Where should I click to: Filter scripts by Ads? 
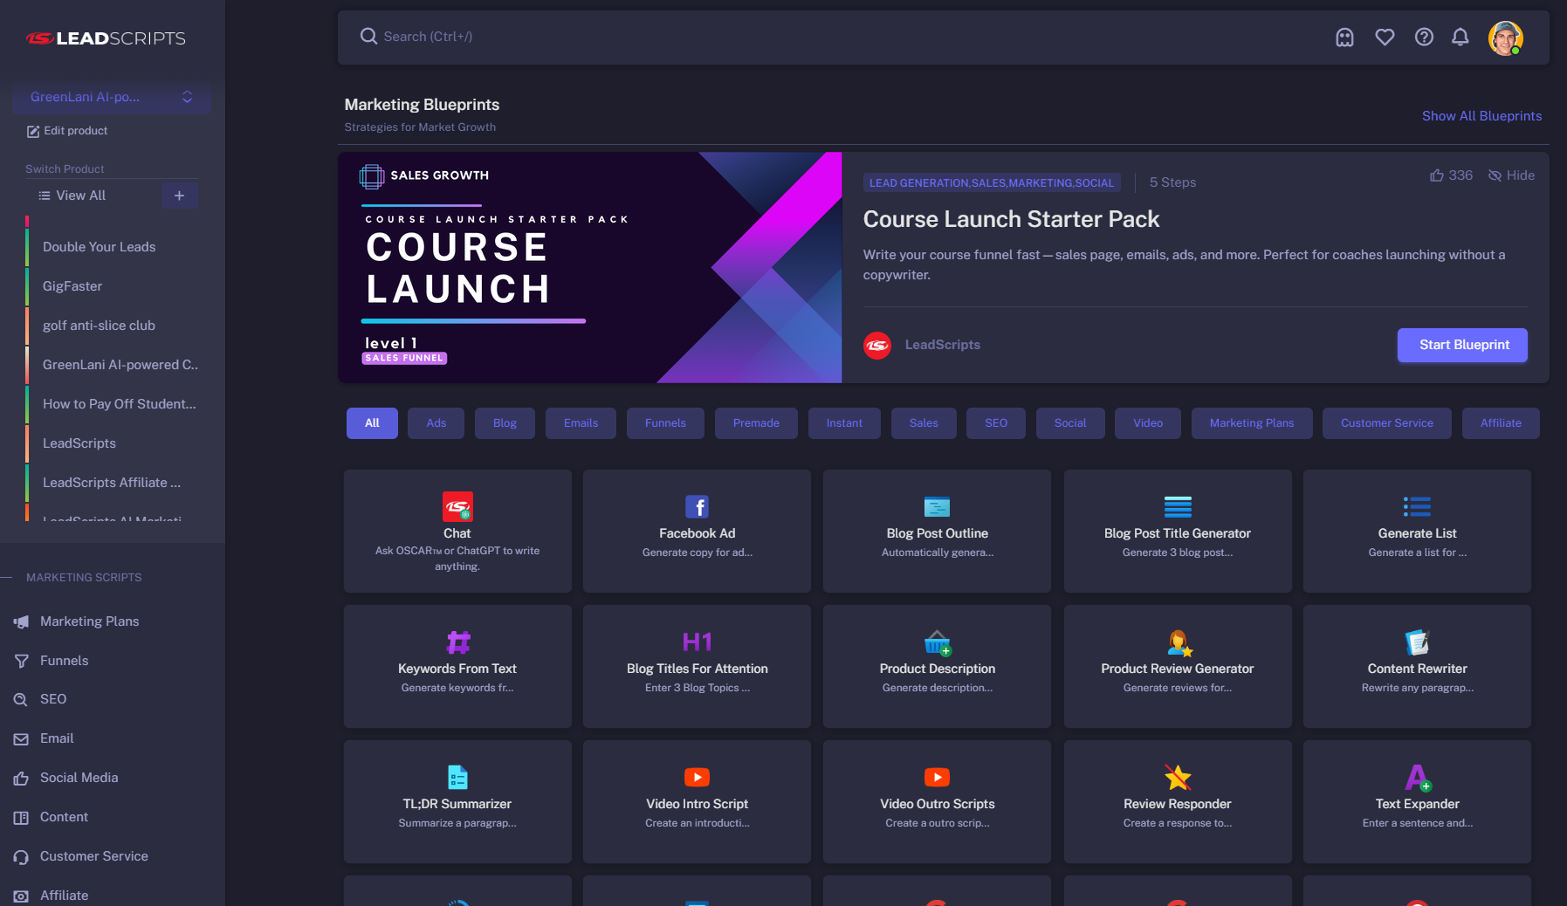pyautogui.click(x=436, y=423)
